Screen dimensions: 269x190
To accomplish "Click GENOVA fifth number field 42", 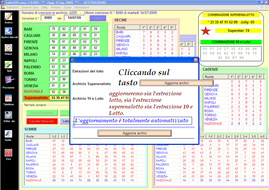I will pyautogui.click(x=95, y=48).
